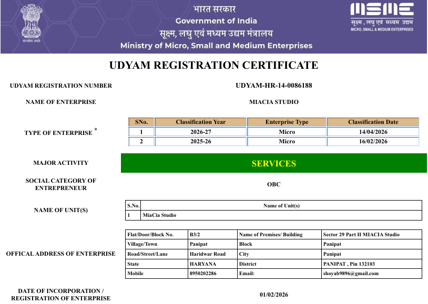The width and height of the screenshot is (428, 304).
Task: Click the date 14/04/2026 cell
Action: pos(373,132)
